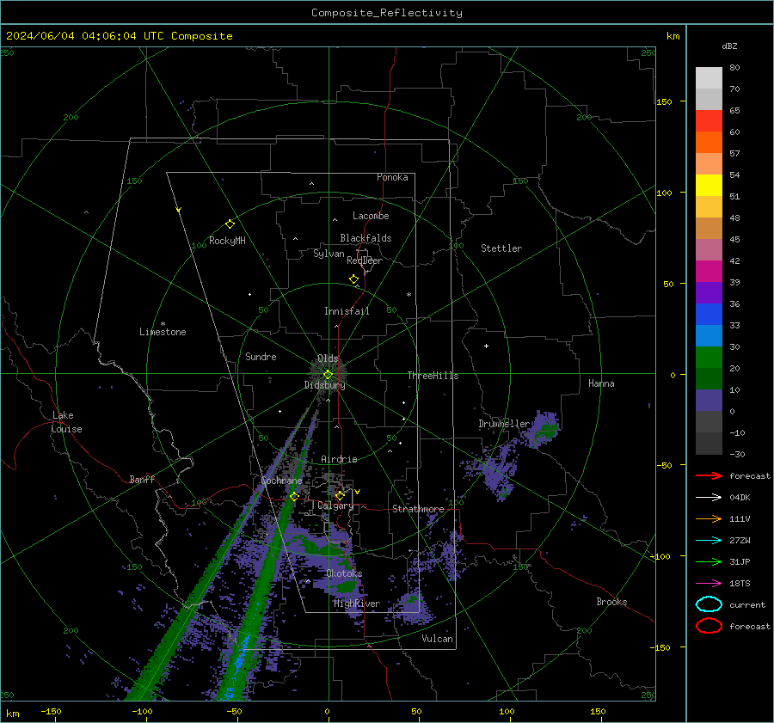The width and height of the screenshot is (774, 723).
Task: Click the 31JP legend label
Action: pos(740,561)
